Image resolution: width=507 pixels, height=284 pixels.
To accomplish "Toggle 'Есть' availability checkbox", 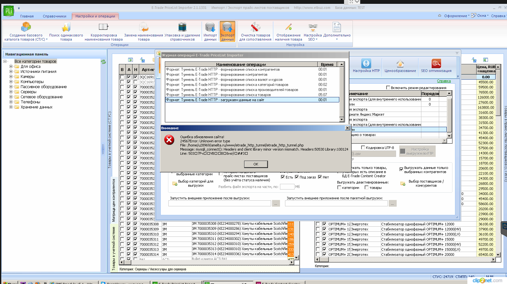I will [283, 177].
